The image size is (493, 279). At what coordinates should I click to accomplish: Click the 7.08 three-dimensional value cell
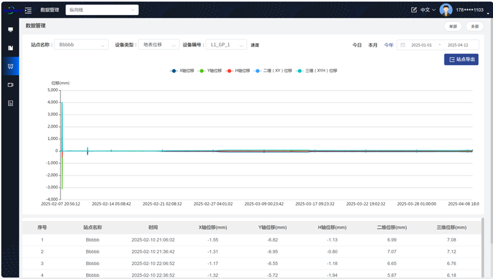point(452,240)
